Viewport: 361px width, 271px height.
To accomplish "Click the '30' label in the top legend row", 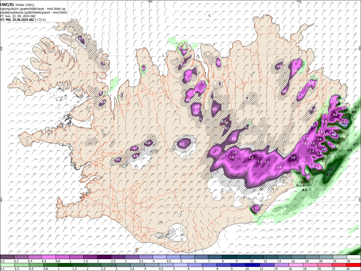I will tap(349, 261).
